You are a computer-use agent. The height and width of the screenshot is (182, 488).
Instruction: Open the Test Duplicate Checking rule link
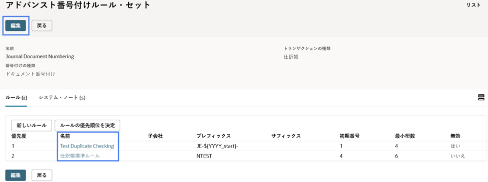click(87, 146)
